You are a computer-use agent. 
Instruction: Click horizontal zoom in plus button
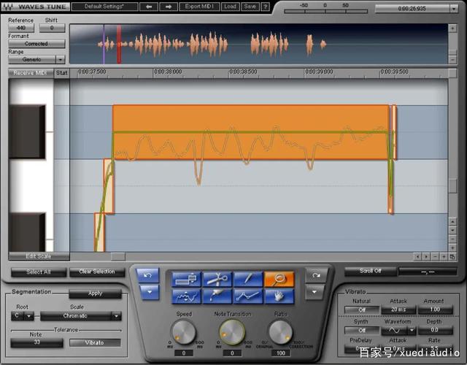(x=444, y=256)
